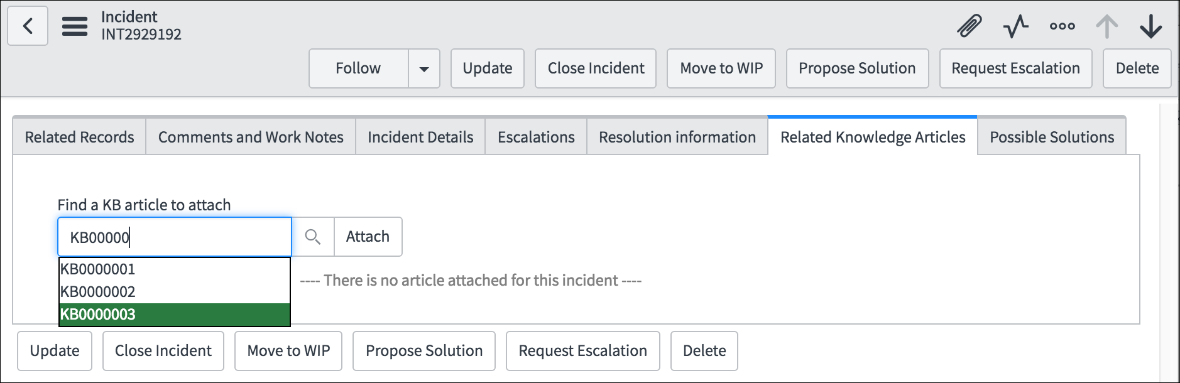Switch to the Incident Details tab
This screenshot has width=1180, height=383.
[x=420, y=136]
